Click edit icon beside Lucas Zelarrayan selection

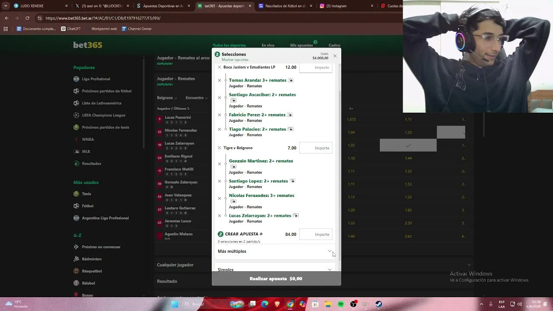[296, 216]
